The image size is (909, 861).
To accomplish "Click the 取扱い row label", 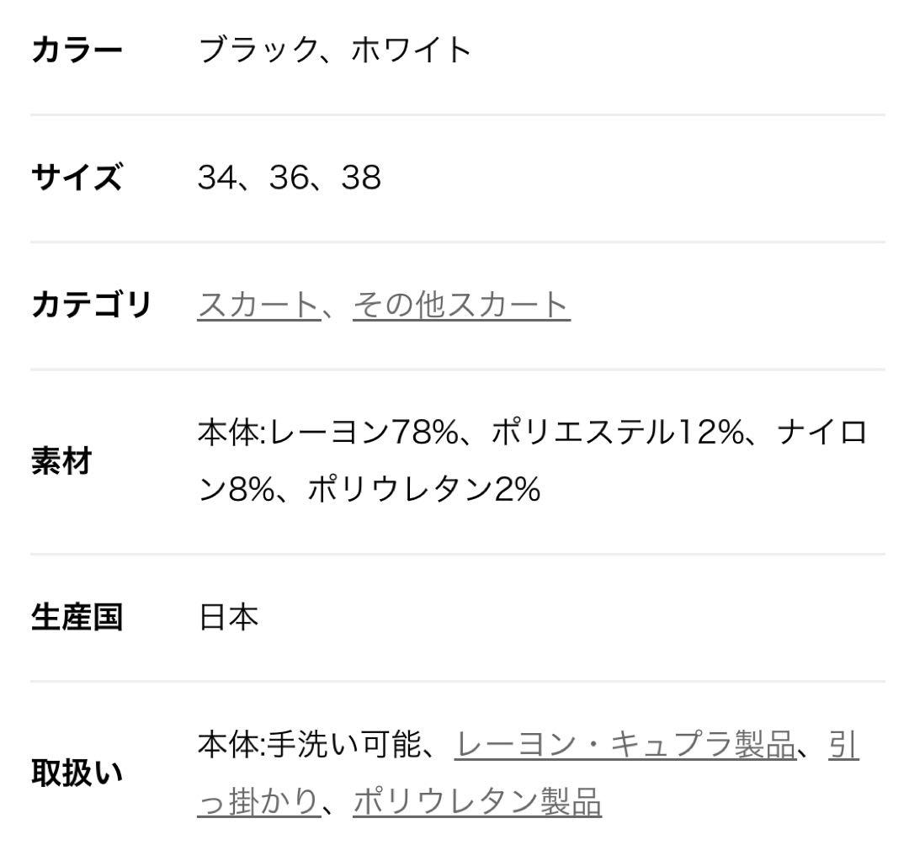I will (77, 773).
